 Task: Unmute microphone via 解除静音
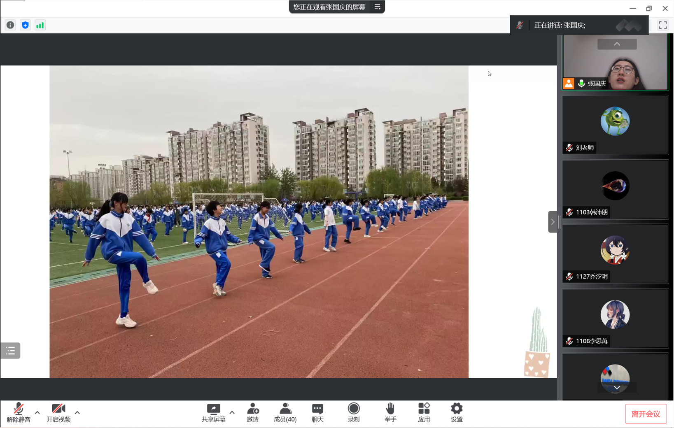coord(19,412)
